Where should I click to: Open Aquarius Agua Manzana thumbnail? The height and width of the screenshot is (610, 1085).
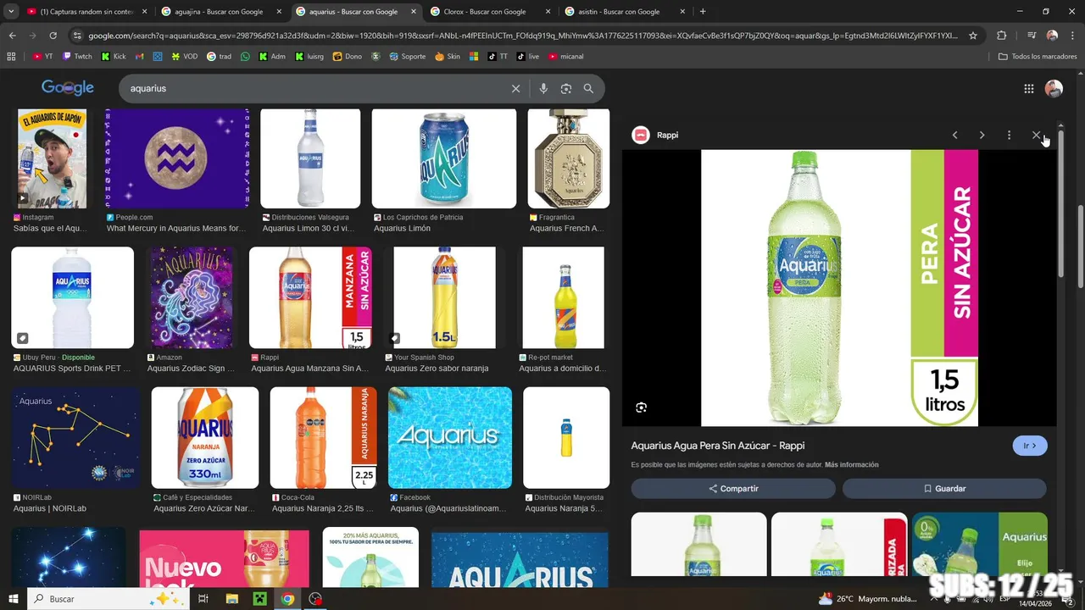pyautogui.click(x=310, y=297)
